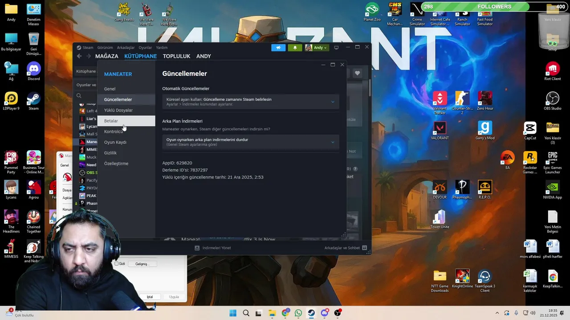Viewport: 570px width, 320px height.
Task: Open the Kontrolcü section
Action: pyautogui.click(x=126, y=132)
